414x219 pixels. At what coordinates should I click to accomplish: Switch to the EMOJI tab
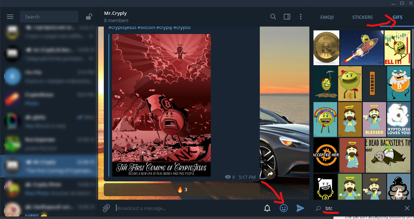(x=327, y=17)
